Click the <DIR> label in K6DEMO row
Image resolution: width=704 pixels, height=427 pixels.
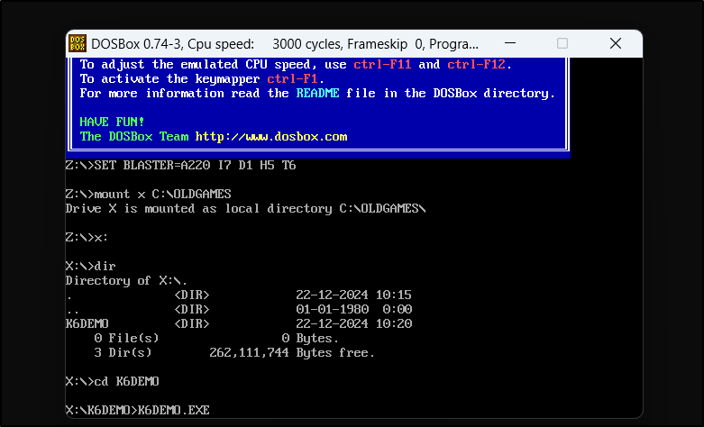tap(192, 323)
